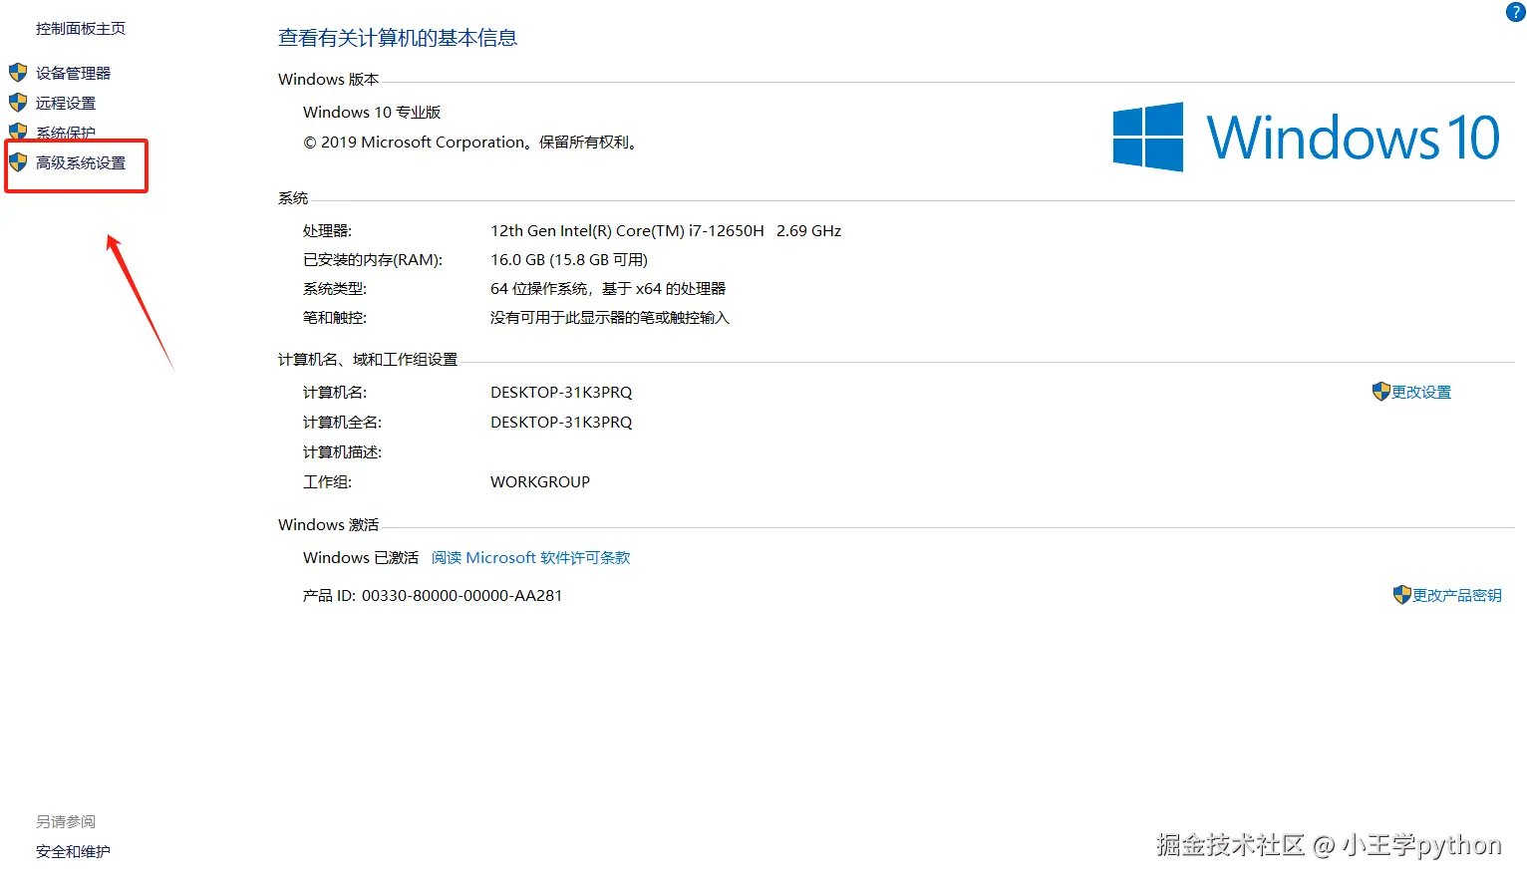
Task: Click the shield icon beside 设备管理器
Action: (18, 73)
